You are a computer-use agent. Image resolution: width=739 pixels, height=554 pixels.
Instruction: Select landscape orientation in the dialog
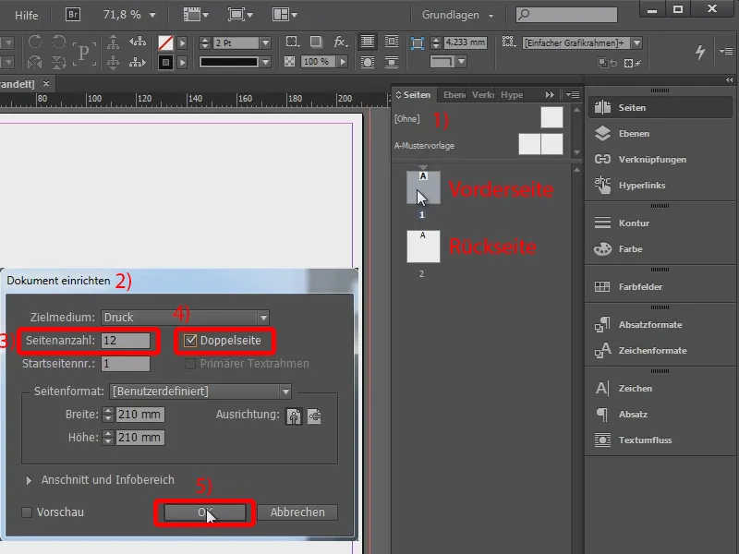pos(314,416)
